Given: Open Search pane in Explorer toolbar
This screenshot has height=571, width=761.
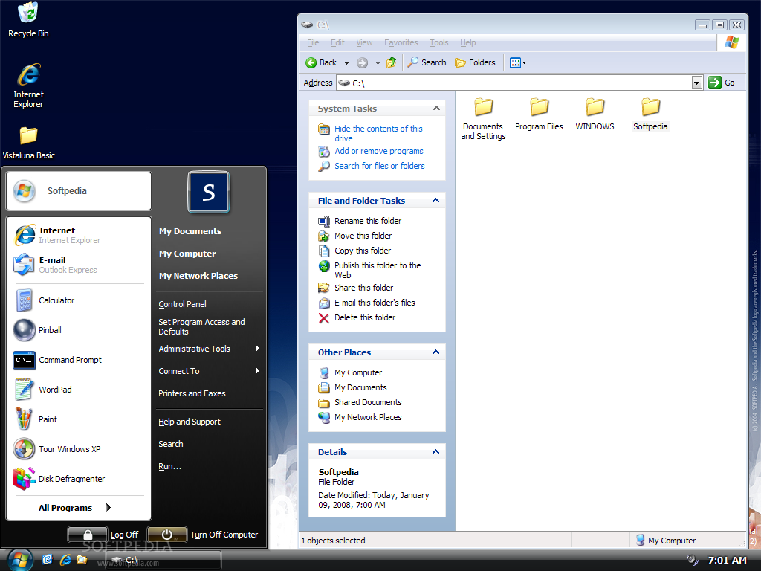Looking at the screenshot, I should [427, 62].
